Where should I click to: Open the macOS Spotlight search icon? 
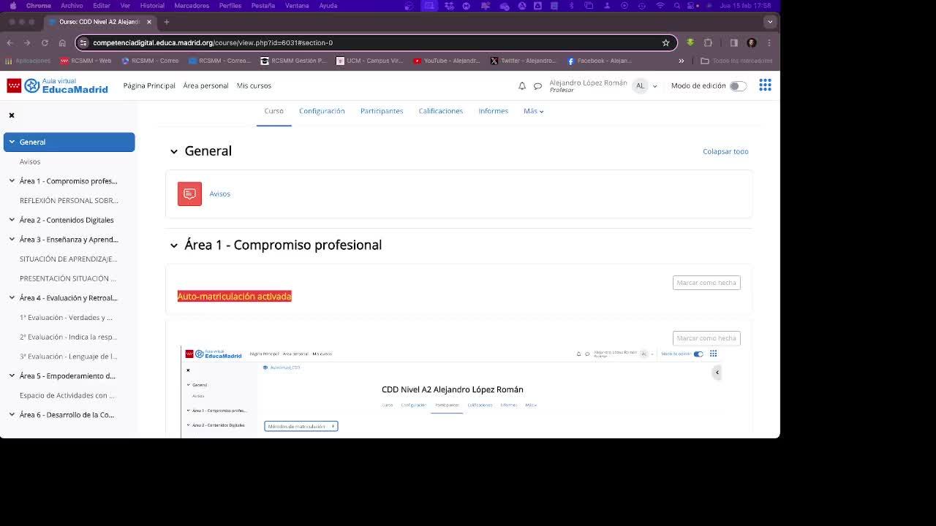[677, 6]
